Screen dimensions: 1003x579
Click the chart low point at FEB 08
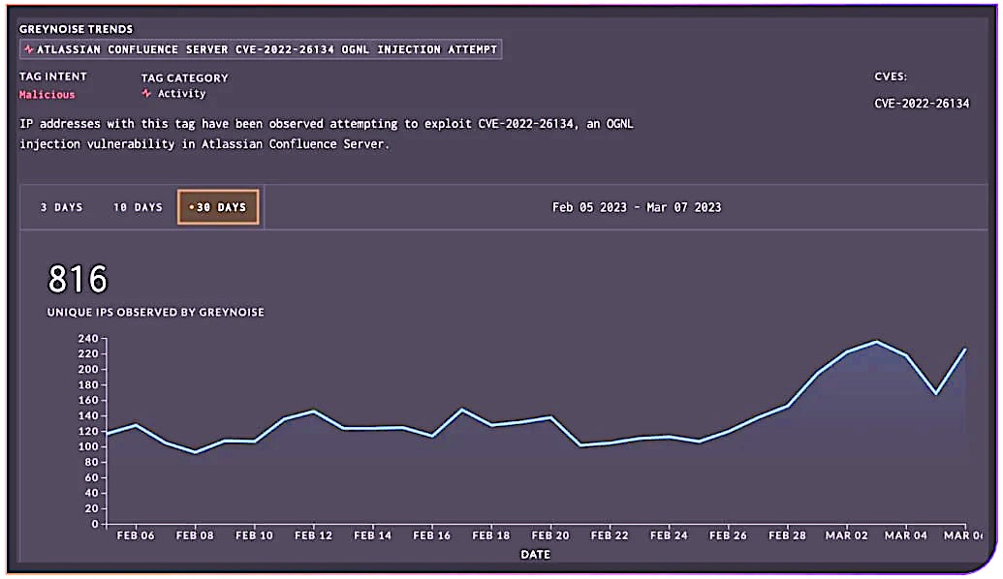click(x=195, y=452)
